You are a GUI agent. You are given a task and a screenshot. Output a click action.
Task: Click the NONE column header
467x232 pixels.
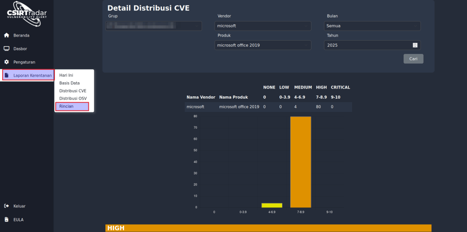point(269,87)
